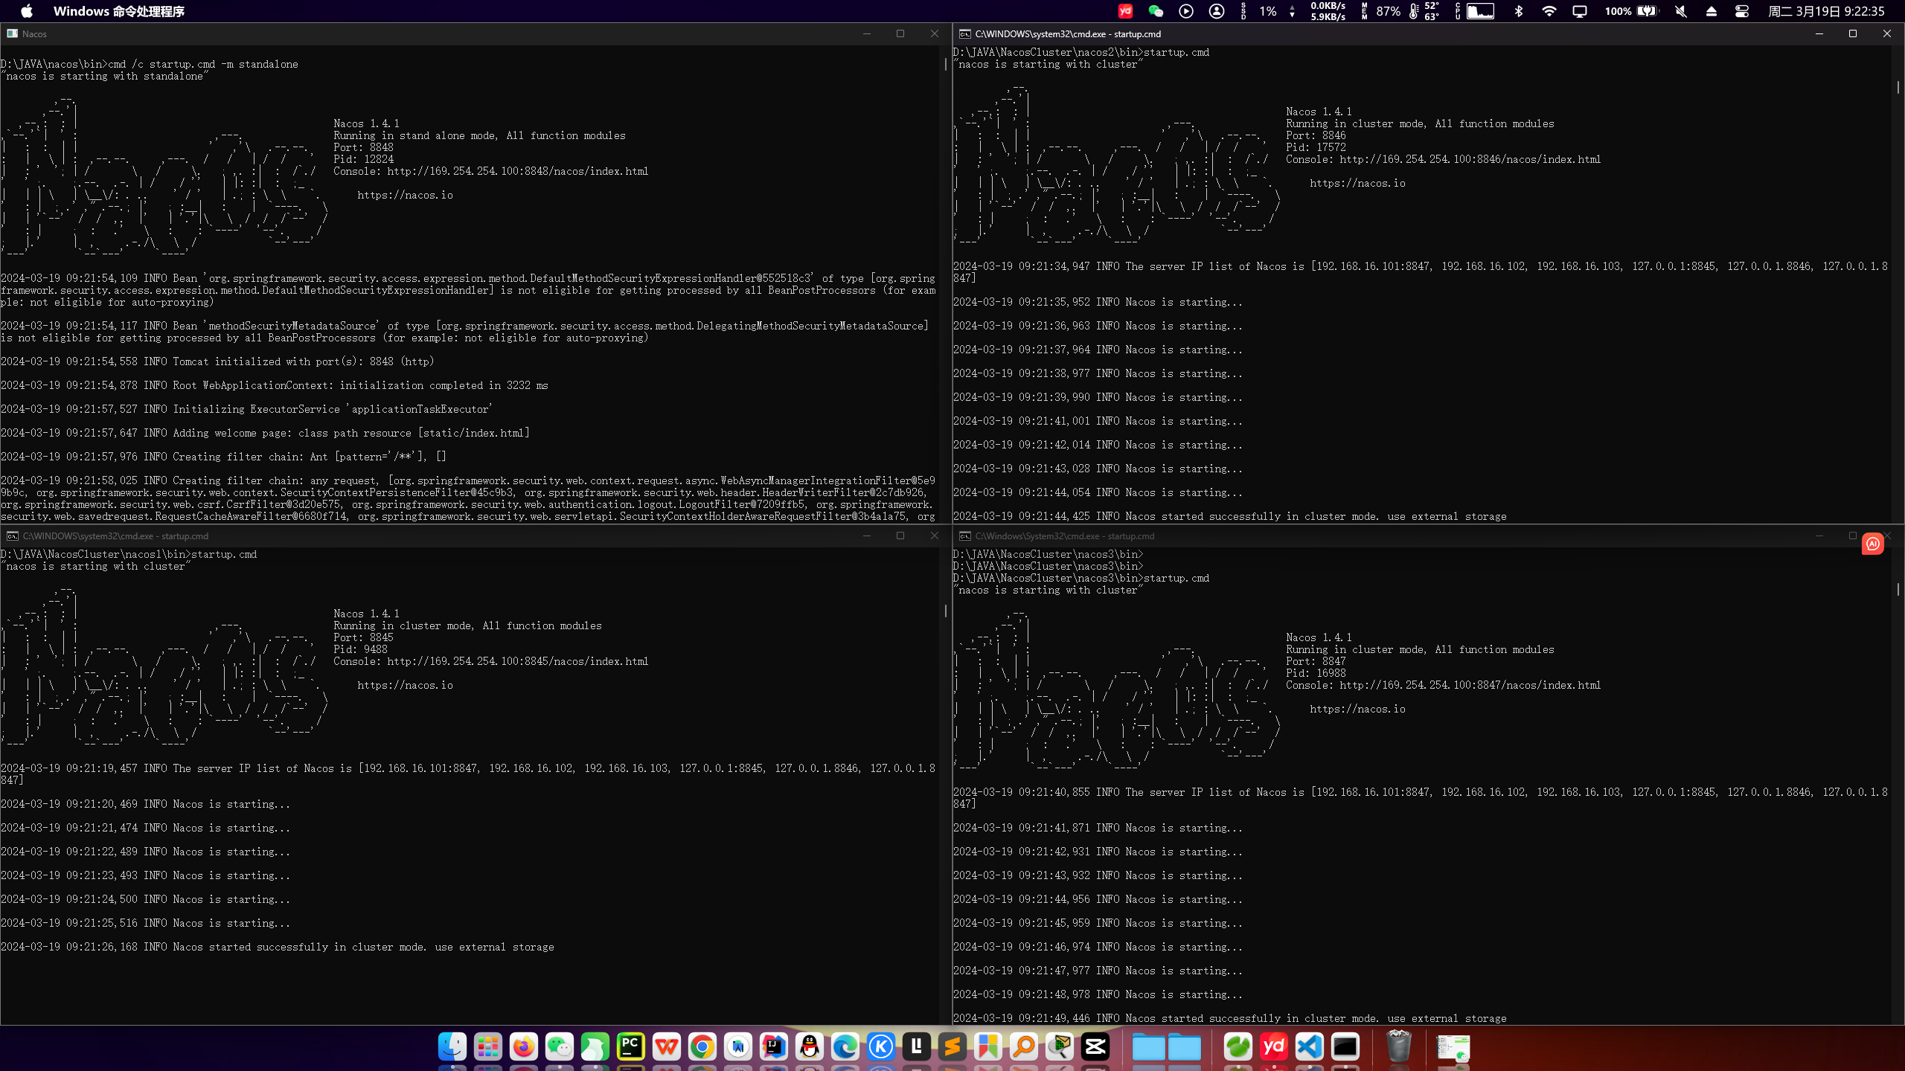Open WeChat in the dock
Viewport: 1905px width, 1071px height.
tap(560, 1046)
